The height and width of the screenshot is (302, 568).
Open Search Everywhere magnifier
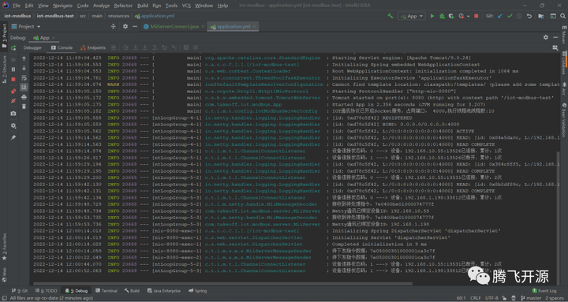click(563, 16)
